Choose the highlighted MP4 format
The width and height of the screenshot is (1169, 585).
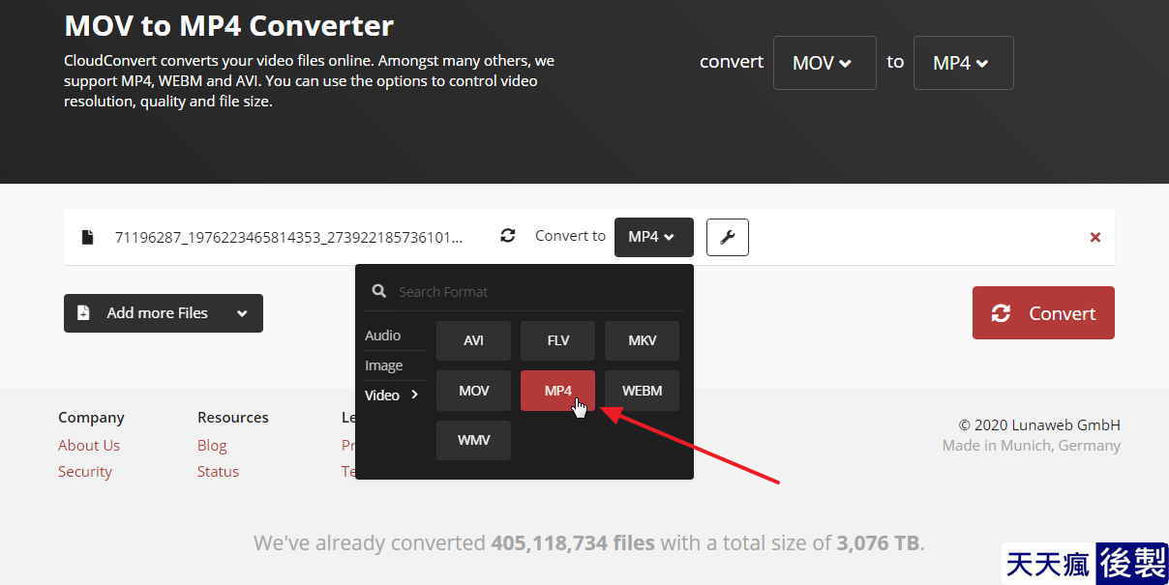tap(557, 391)
